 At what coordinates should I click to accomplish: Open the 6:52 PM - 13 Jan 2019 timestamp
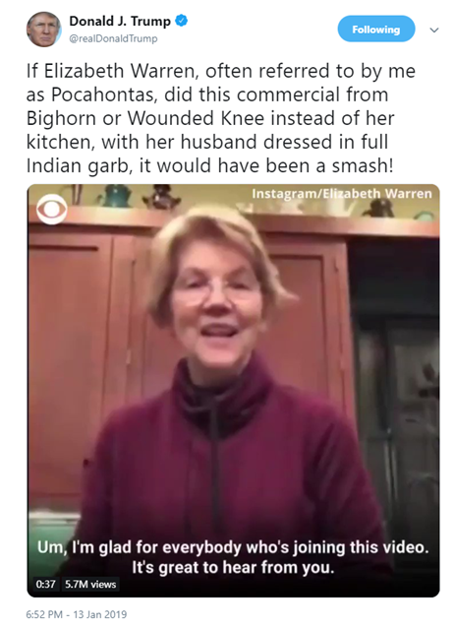(x=76, y=614)
